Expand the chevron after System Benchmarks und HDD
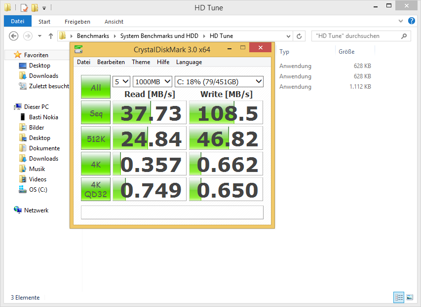421x307 pixels. point(204,36)
